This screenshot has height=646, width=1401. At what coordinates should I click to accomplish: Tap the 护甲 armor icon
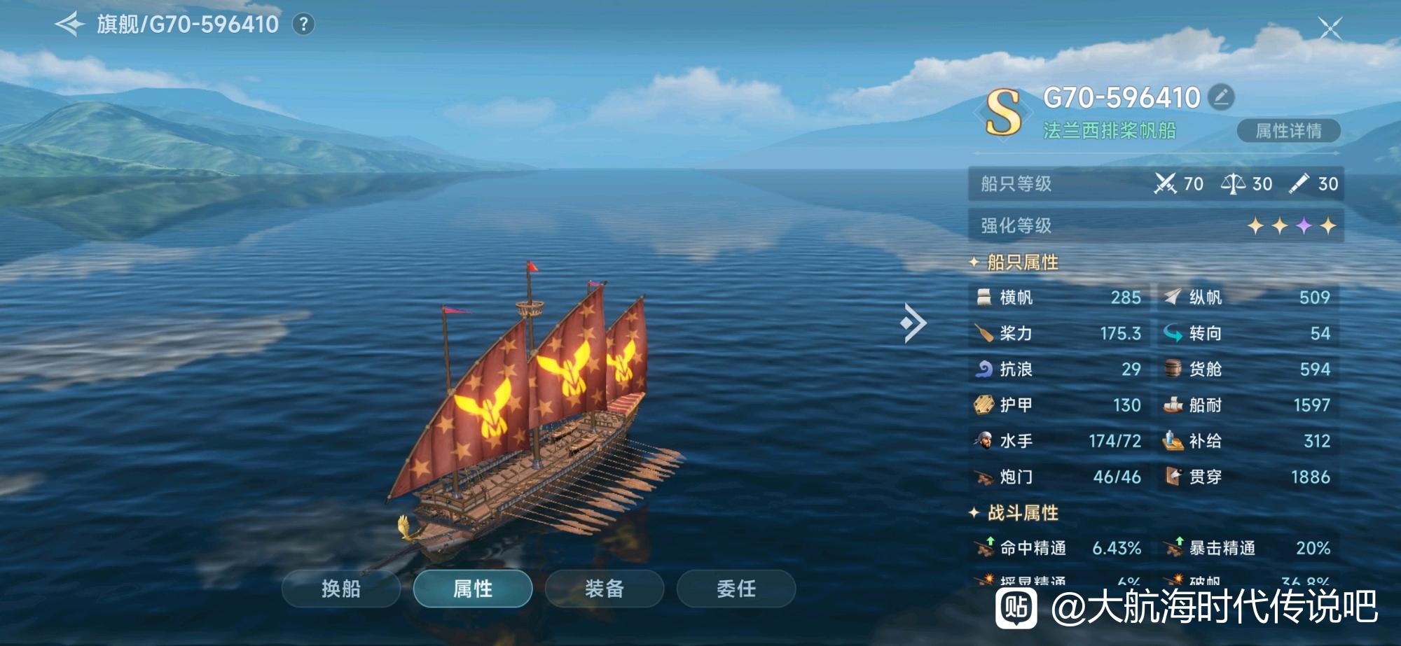984,405
